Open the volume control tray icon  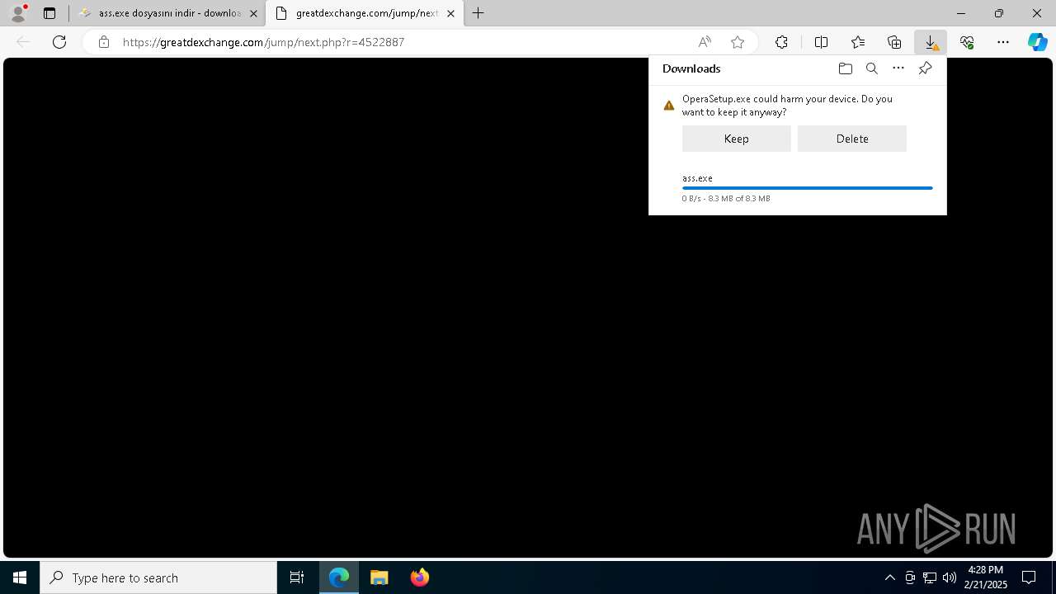coord(950,577)
